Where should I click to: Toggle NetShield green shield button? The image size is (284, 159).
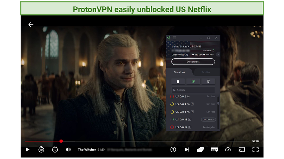193,81
